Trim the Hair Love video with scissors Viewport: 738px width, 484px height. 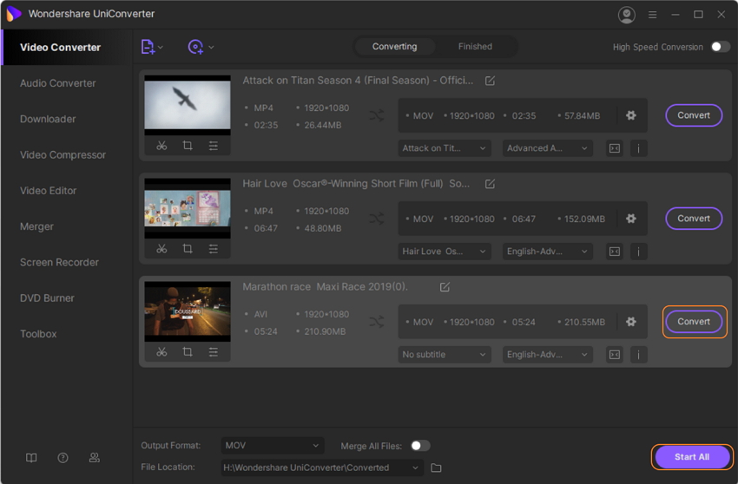[161, 248]
